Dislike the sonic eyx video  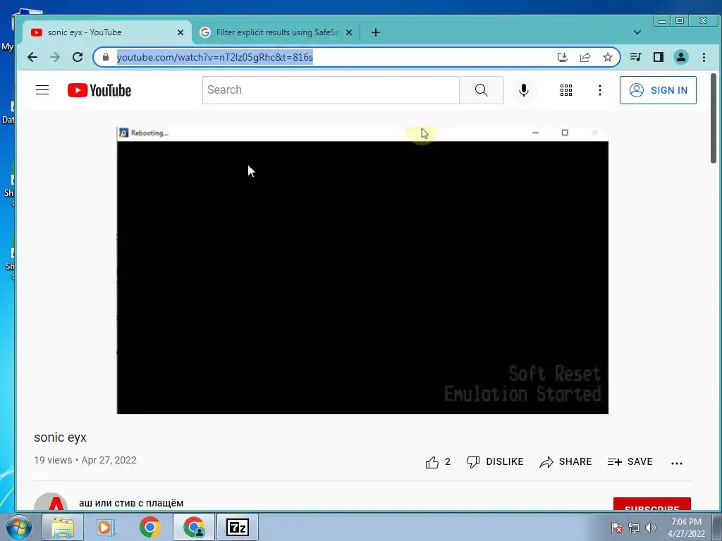point(495,461)
